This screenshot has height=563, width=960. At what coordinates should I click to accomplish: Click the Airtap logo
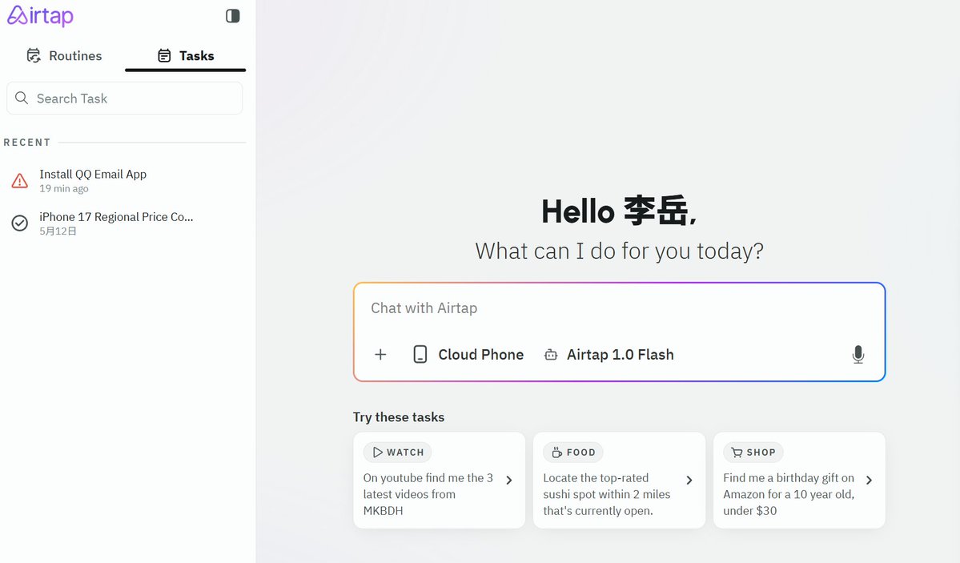[x=40, y=16]
